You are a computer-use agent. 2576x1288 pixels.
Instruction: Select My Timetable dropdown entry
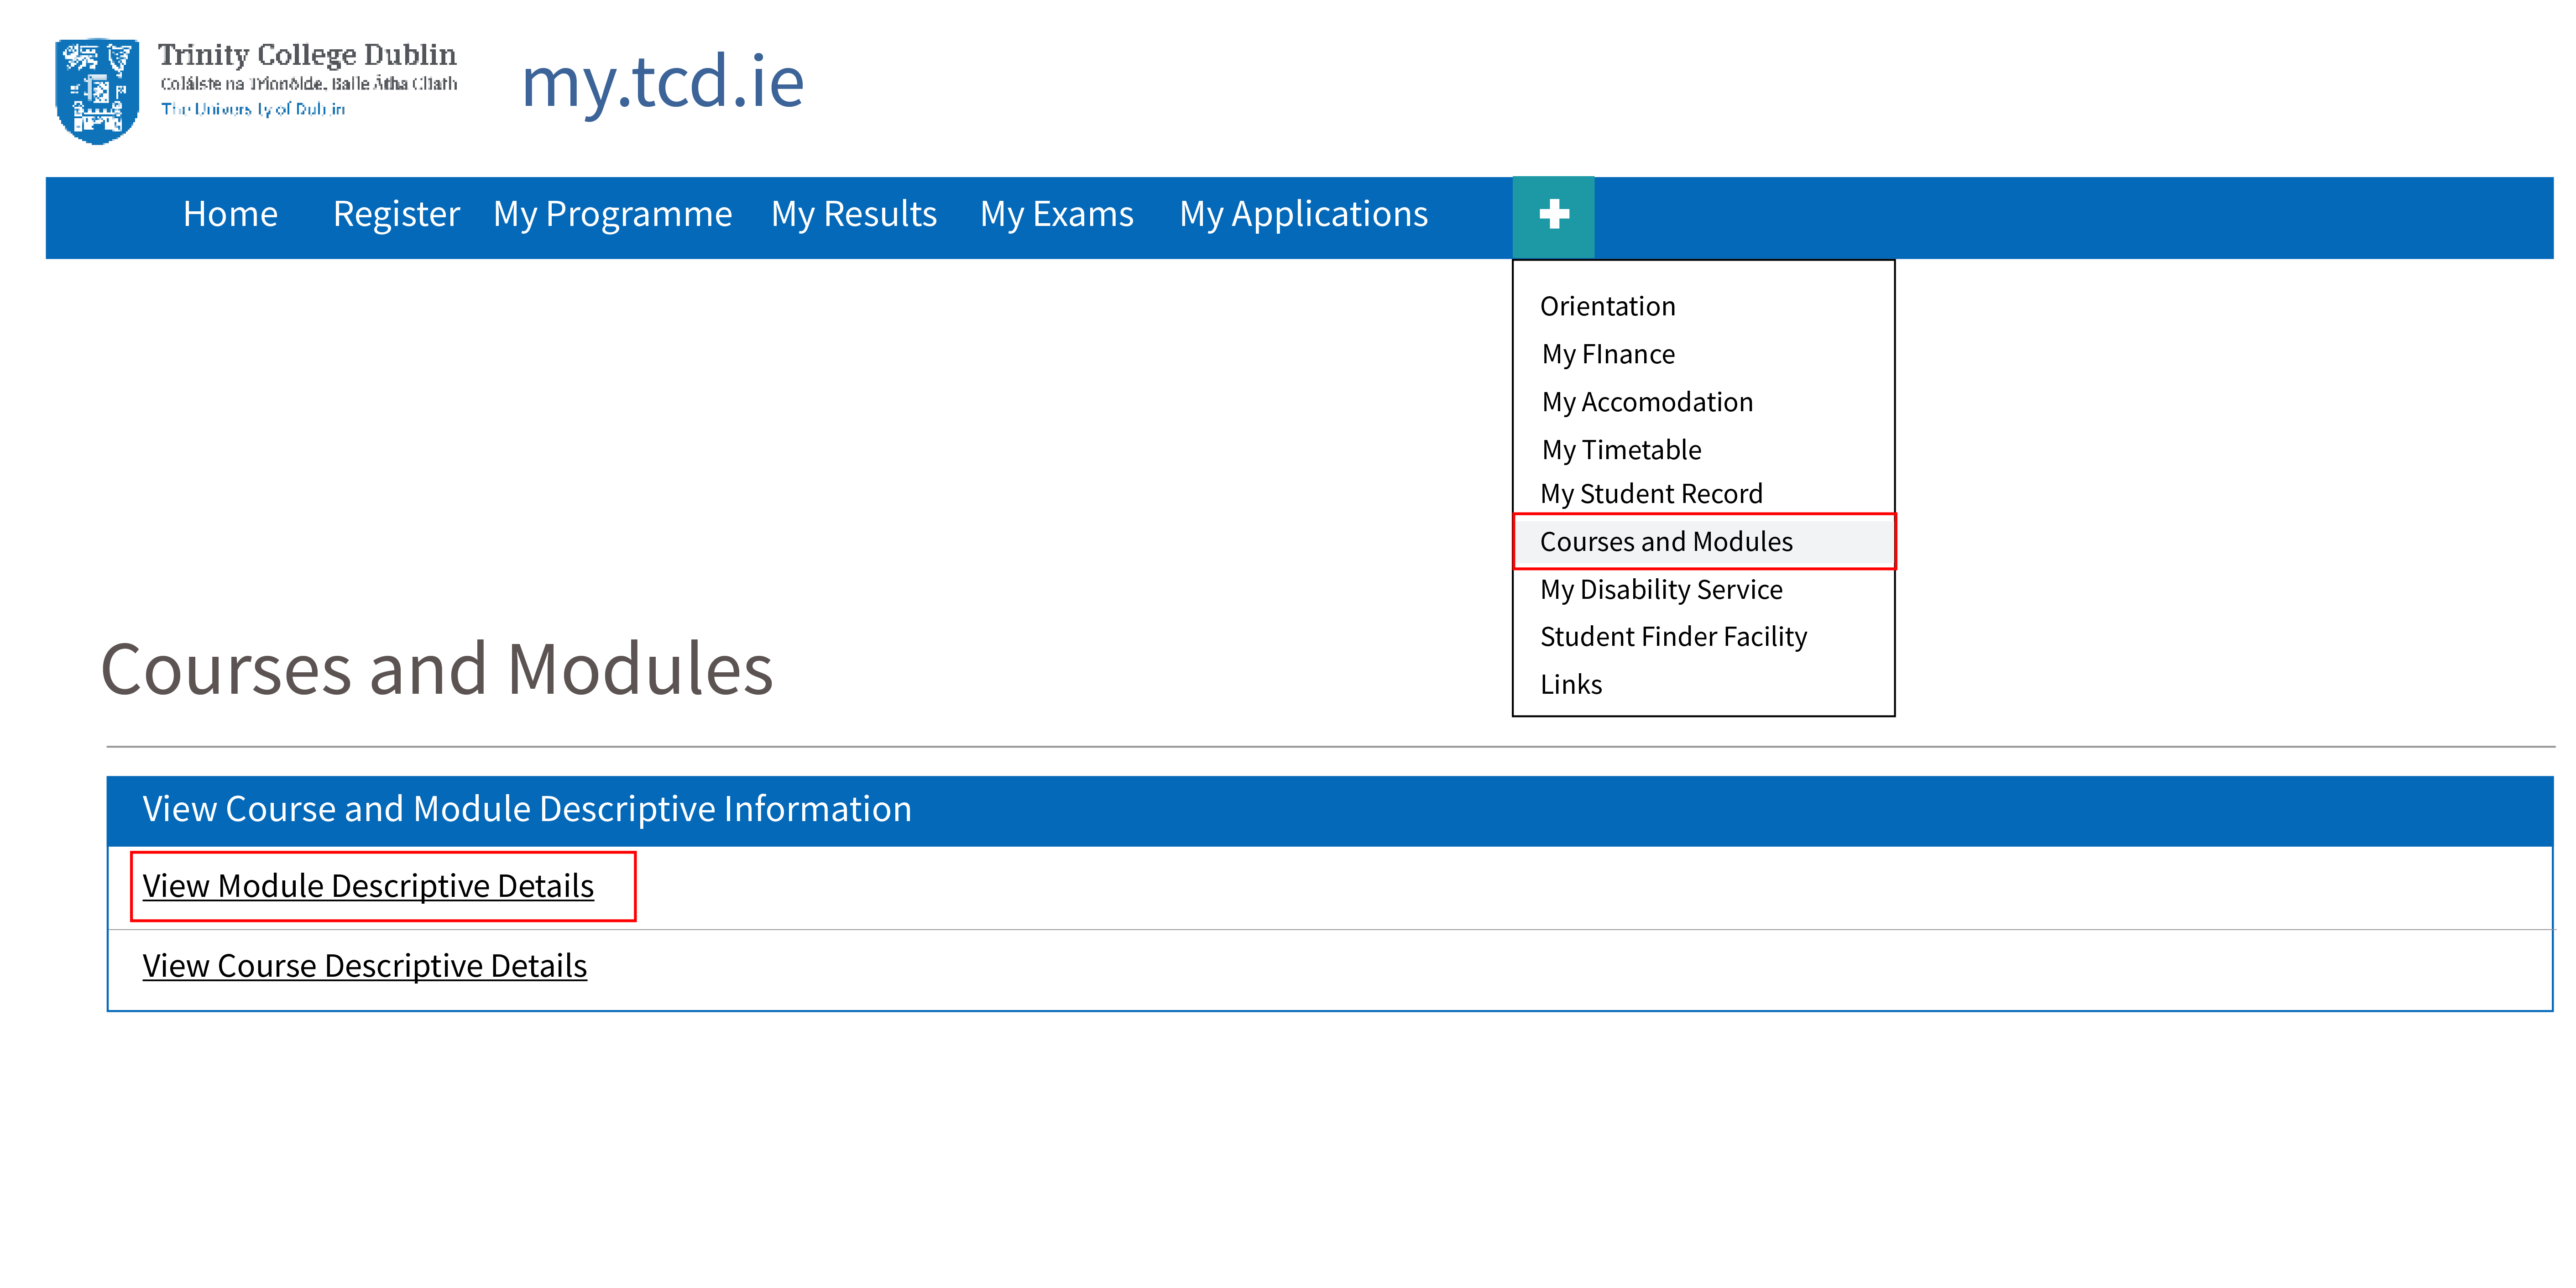(x=1621, y=450)
